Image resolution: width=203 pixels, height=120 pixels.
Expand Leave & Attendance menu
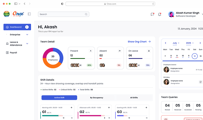coord(27,44)
